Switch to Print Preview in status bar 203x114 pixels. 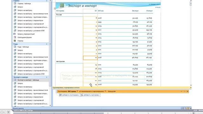[x=186, y=108]
